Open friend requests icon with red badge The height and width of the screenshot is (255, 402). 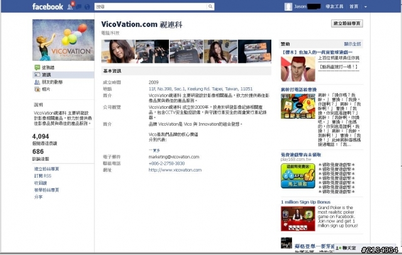(70, 6)
